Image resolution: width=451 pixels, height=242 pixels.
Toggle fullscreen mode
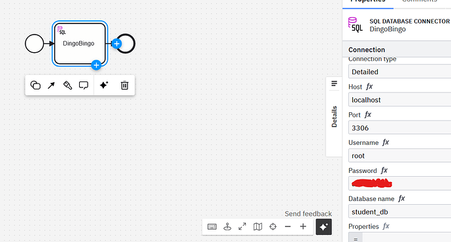click(242, 227)
